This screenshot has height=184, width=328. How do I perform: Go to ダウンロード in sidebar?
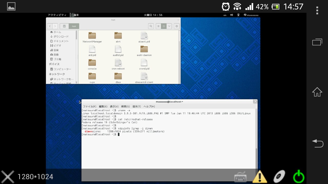pos(61,37)
